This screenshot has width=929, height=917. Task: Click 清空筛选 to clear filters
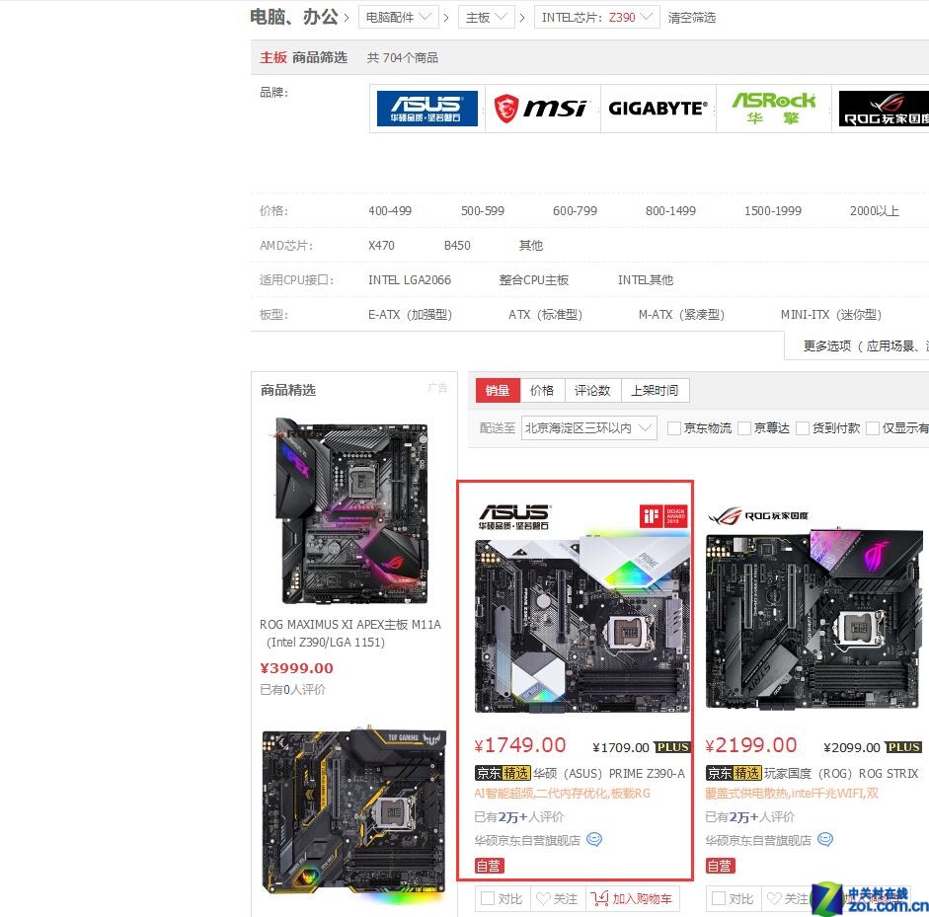691,18
